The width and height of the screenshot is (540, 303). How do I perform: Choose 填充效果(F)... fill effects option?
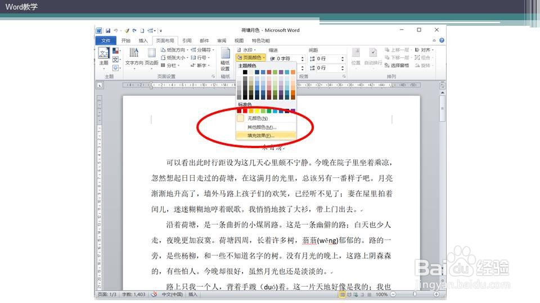point(266,135)
